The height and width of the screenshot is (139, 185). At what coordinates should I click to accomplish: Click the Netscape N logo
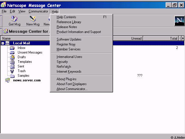coord(180,21)
